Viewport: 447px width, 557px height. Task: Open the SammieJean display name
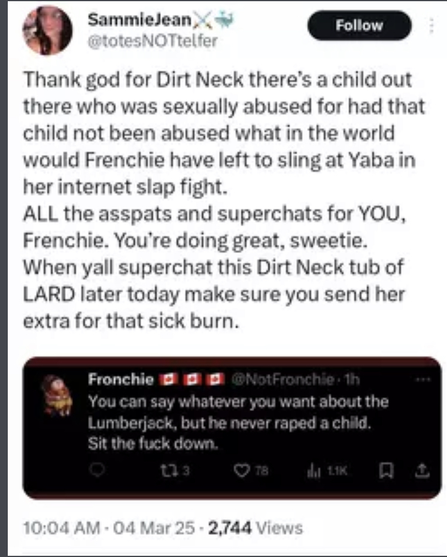[139, 20]
